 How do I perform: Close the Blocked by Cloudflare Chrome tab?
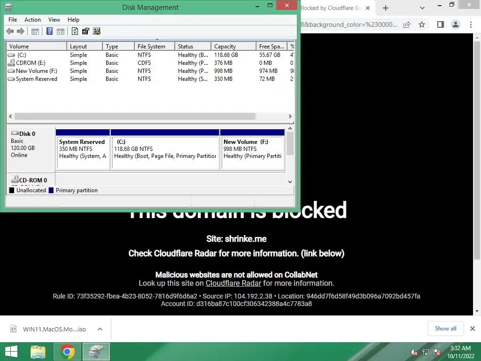(368, 8)
